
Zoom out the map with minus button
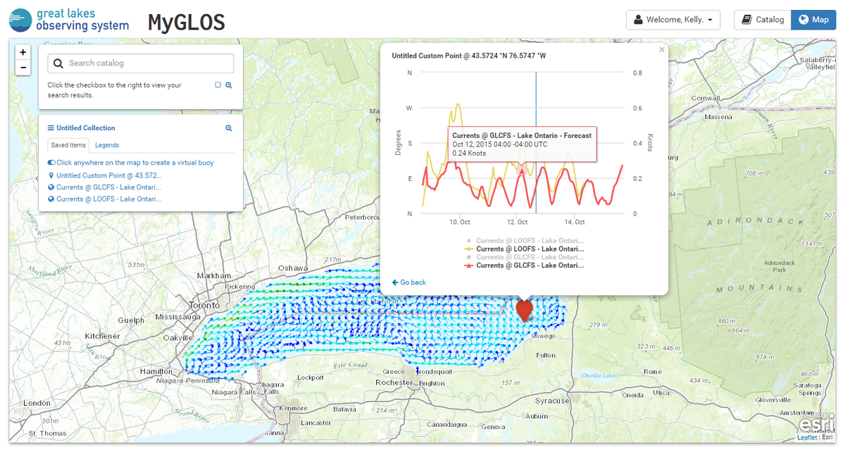(x=23, y=68)
